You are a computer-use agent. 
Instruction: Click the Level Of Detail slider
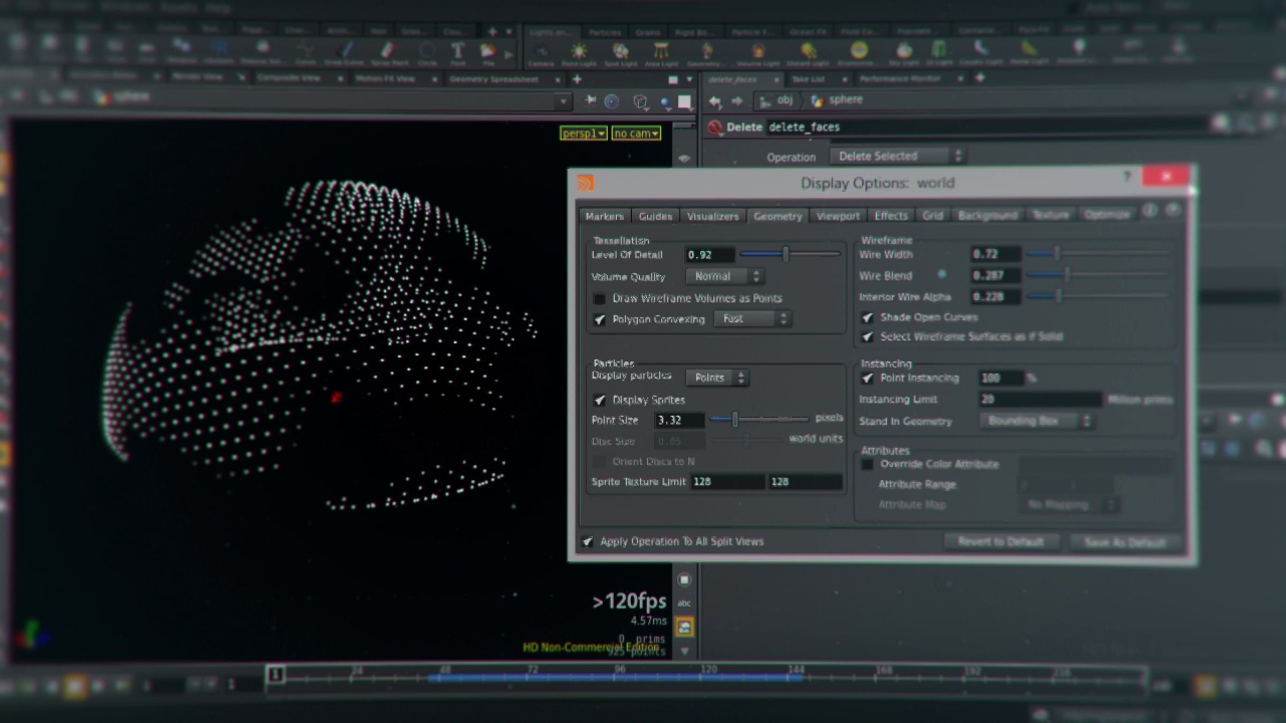click(790, 254)
